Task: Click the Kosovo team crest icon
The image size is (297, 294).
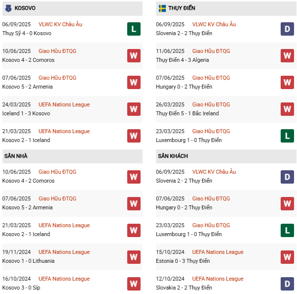Action: coord(7,8)
